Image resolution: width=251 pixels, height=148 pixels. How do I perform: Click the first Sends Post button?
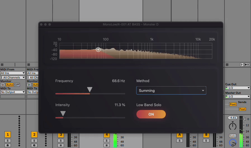(x=233, y=104)
